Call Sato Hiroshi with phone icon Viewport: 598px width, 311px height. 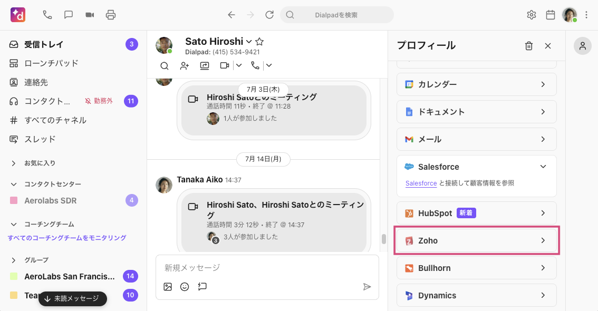click(x=255, y=65)
